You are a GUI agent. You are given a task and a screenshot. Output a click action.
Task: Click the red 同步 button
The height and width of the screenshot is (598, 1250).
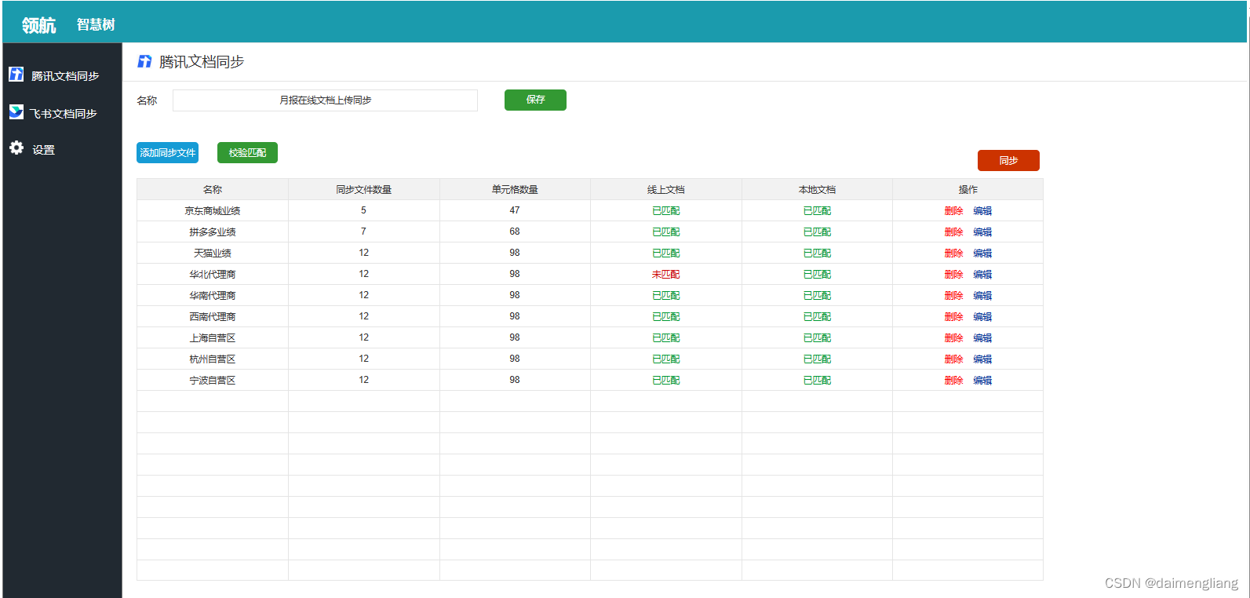(1008, 160)
